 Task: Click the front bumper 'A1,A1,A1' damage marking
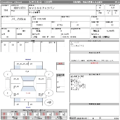coord(22,64)
